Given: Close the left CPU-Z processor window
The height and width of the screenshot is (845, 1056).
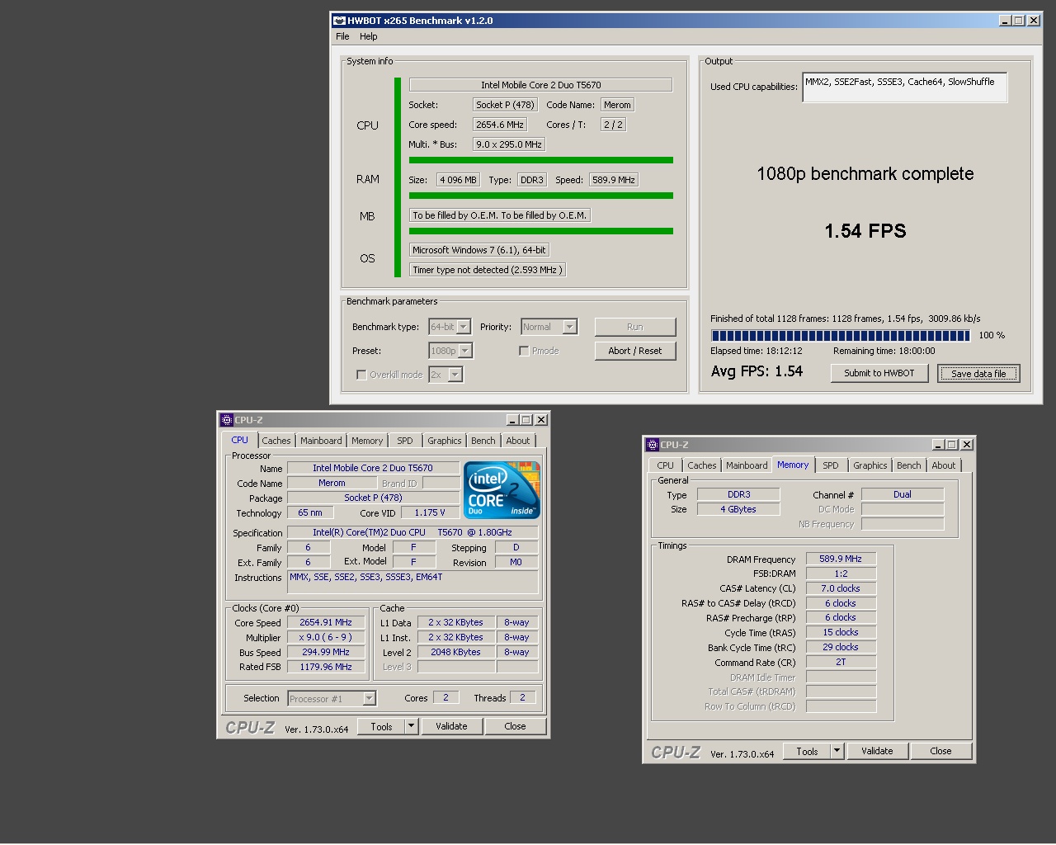Looking at the screenshot, I should (540, 420).
